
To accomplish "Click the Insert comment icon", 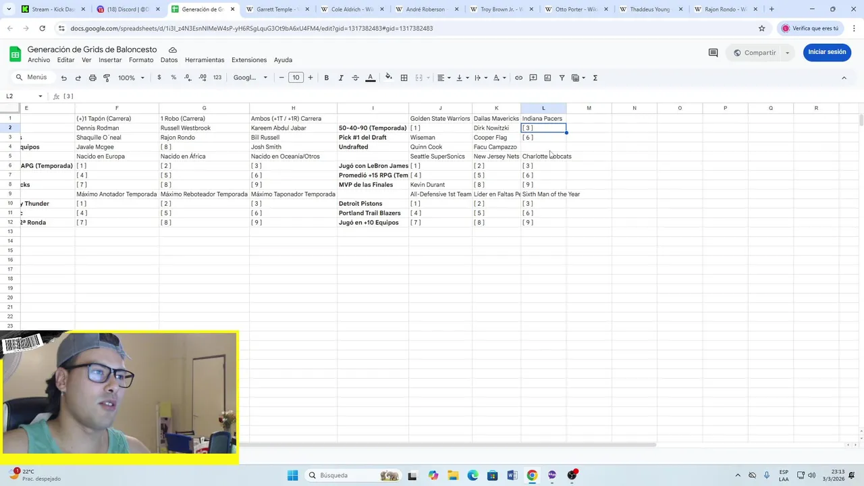I will pos(533,78).
